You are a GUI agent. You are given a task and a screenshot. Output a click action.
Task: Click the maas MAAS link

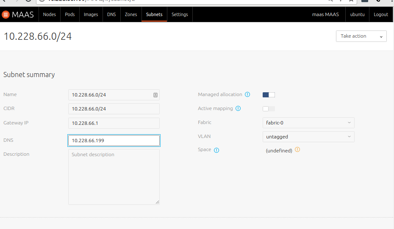[325, 14]
